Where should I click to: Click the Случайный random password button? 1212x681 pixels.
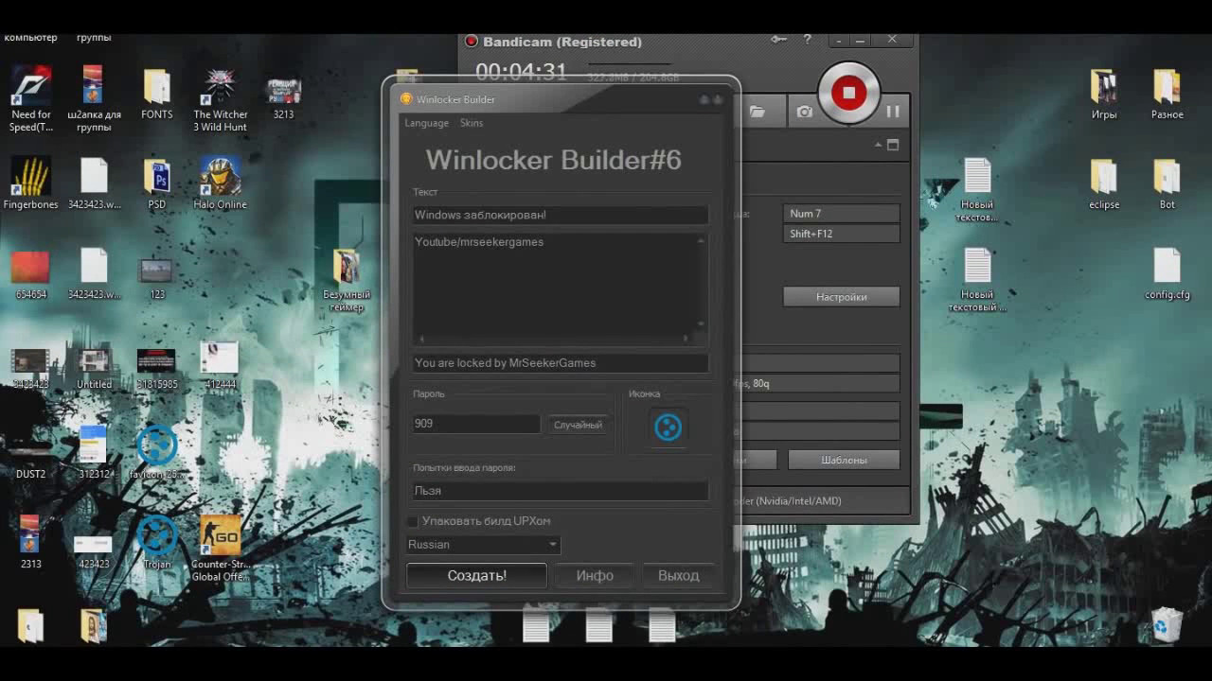point(578,425)
